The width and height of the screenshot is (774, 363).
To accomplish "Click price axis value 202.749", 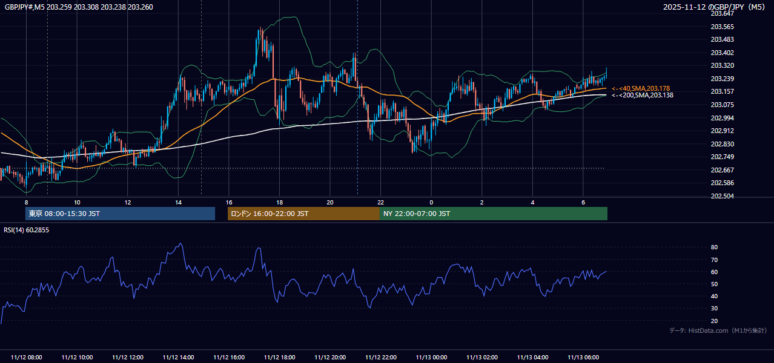I will pyautogui.click(x=722, y=157).
